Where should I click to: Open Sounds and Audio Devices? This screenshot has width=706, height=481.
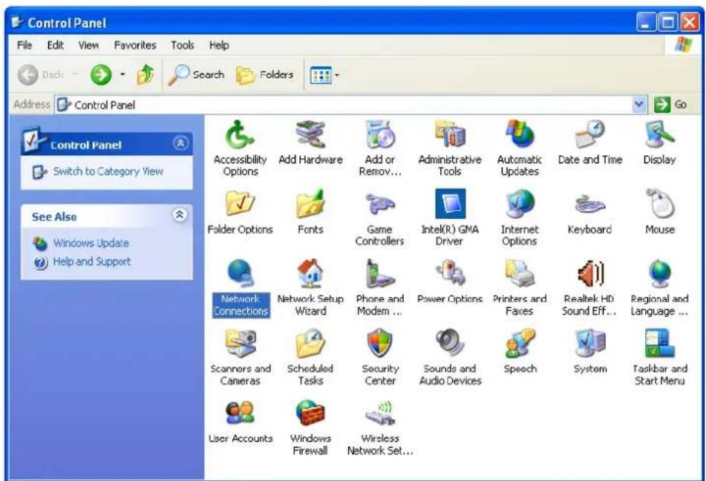(450, 358)
